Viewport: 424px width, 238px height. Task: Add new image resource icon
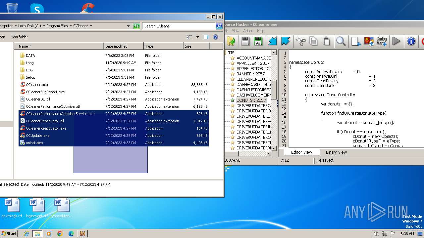(369, 41)
